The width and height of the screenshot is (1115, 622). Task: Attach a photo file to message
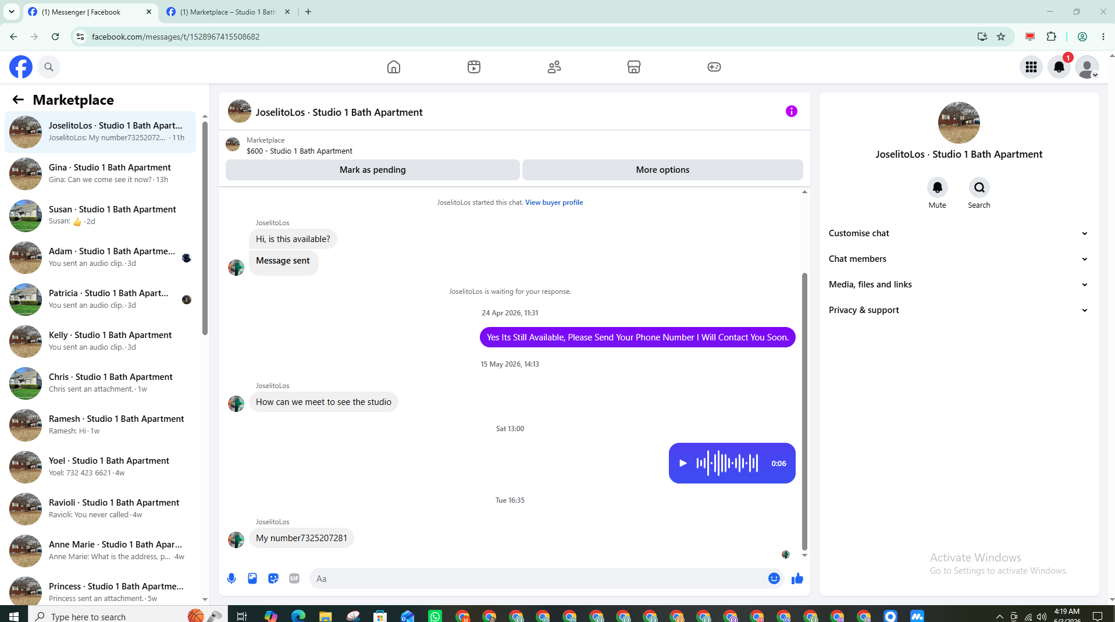pos(252,578)
